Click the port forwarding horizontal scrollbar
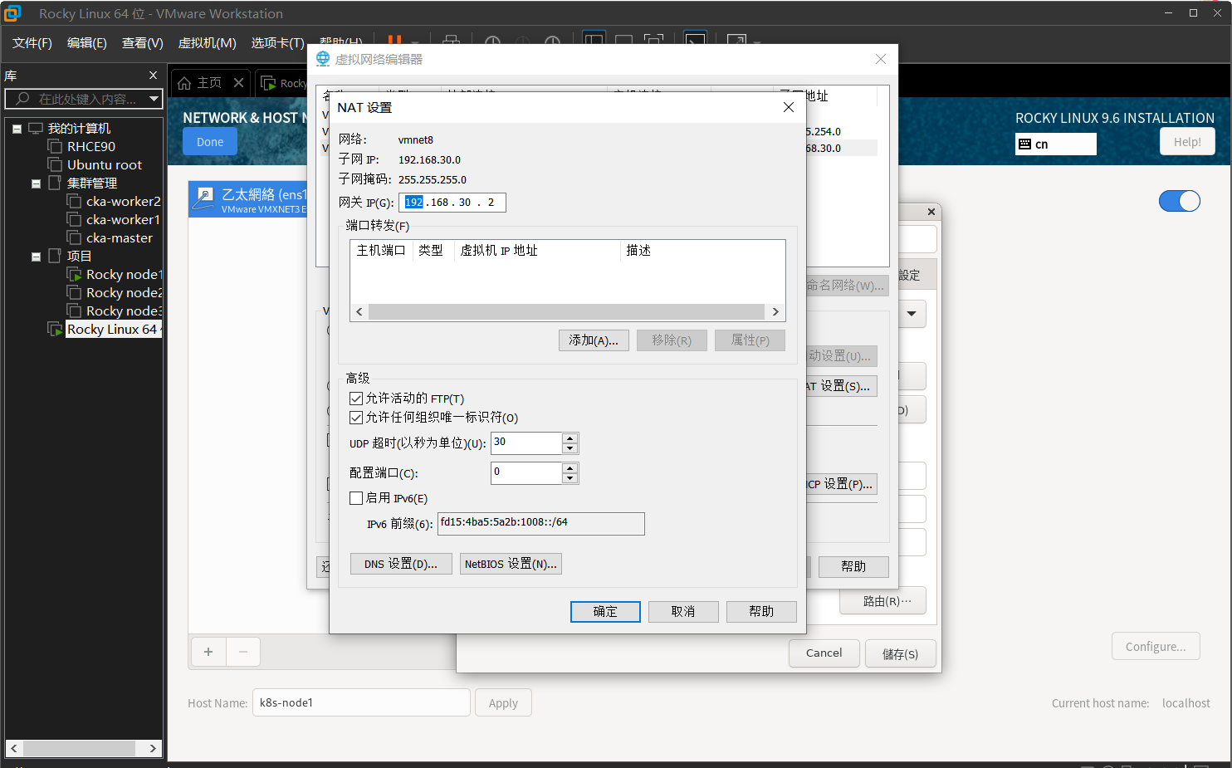 tap(566, 312)
